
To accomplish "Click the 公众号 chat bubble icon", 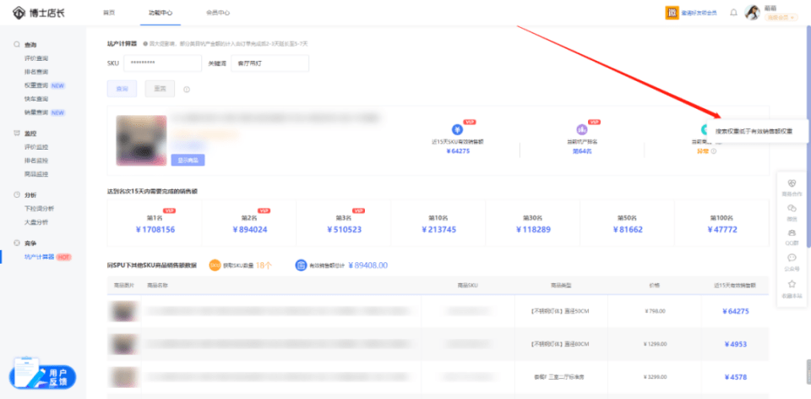I will coord(792,257).
